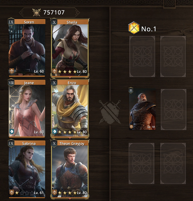Screen dimensions: 193x201
Task: Click the IX rank badge on Soren
Action: pyautogui.click(x=11, y=22)
